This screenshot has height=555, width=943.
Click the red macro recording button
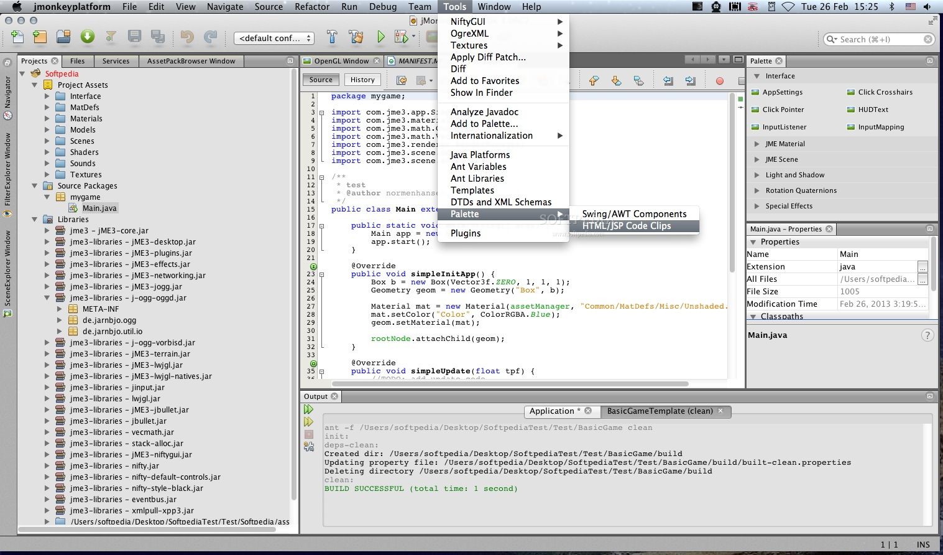pyautogui.click(x=719, y=81)
